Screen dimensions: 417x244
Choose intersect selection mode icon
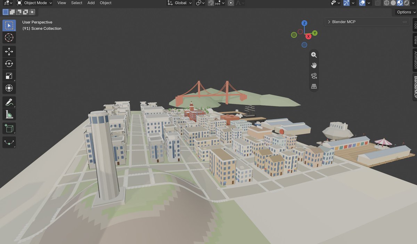(x=32, y=12)
